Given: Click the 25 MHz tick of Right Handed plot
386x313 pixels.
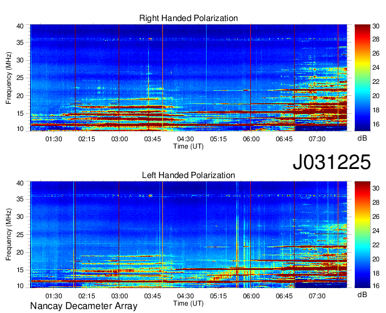Looking at the screenshot, I should [x=20, y=78].
